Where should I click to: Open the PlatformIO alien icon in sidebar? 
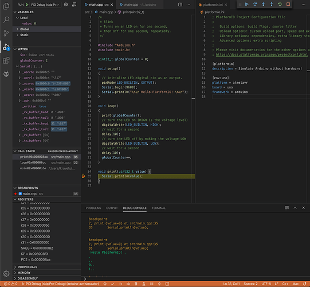6,74
